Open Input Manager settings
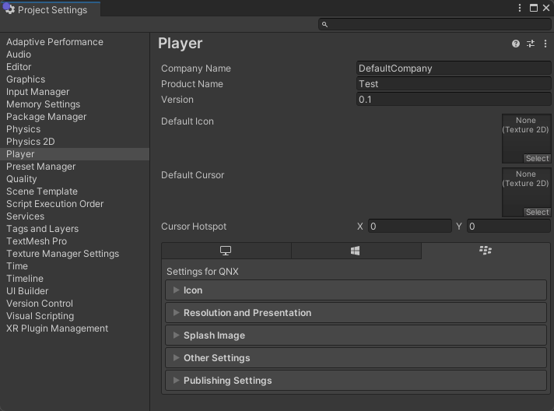The height and width of the screenshot is (411, 554). pyautogui.click(x=75, y=92)
